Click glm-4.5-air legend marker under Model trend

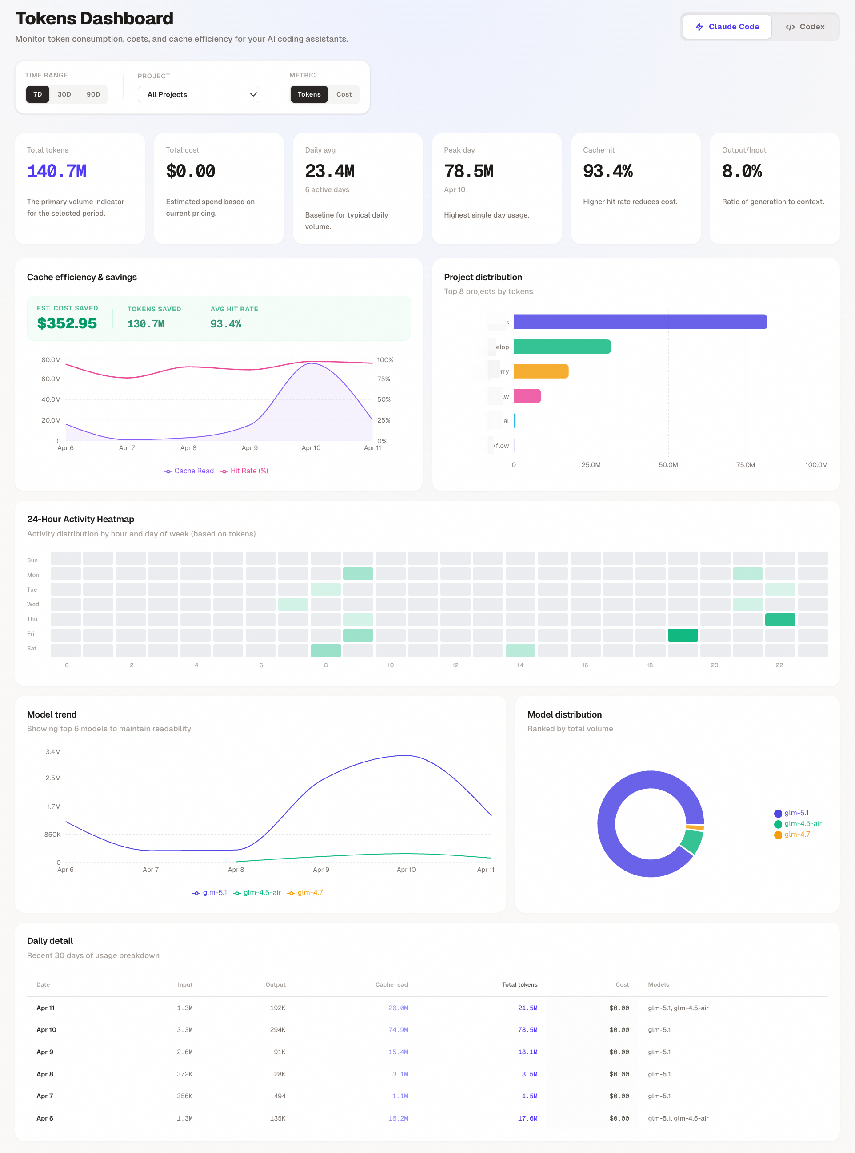(x=236, y=893)
